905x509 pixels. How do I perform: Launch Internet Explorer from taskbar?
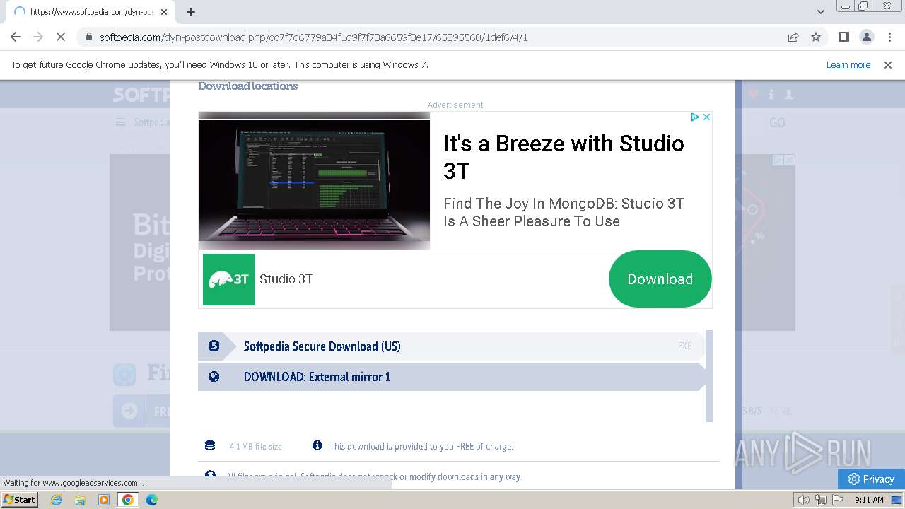click(56, 500)
